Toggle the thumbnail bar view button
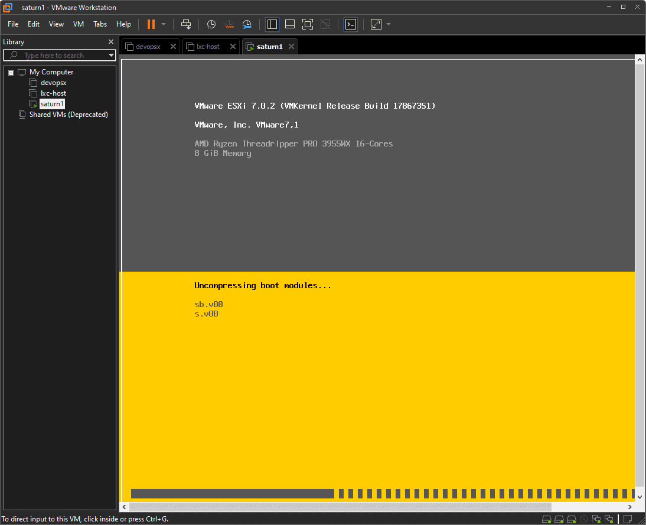The image size is (646, 525). click(289, 24)
